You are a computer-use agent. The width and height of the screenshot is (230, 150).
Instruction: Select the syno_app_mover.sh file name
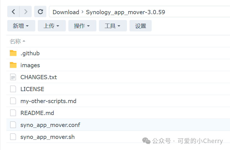click(x=47, y=137)
